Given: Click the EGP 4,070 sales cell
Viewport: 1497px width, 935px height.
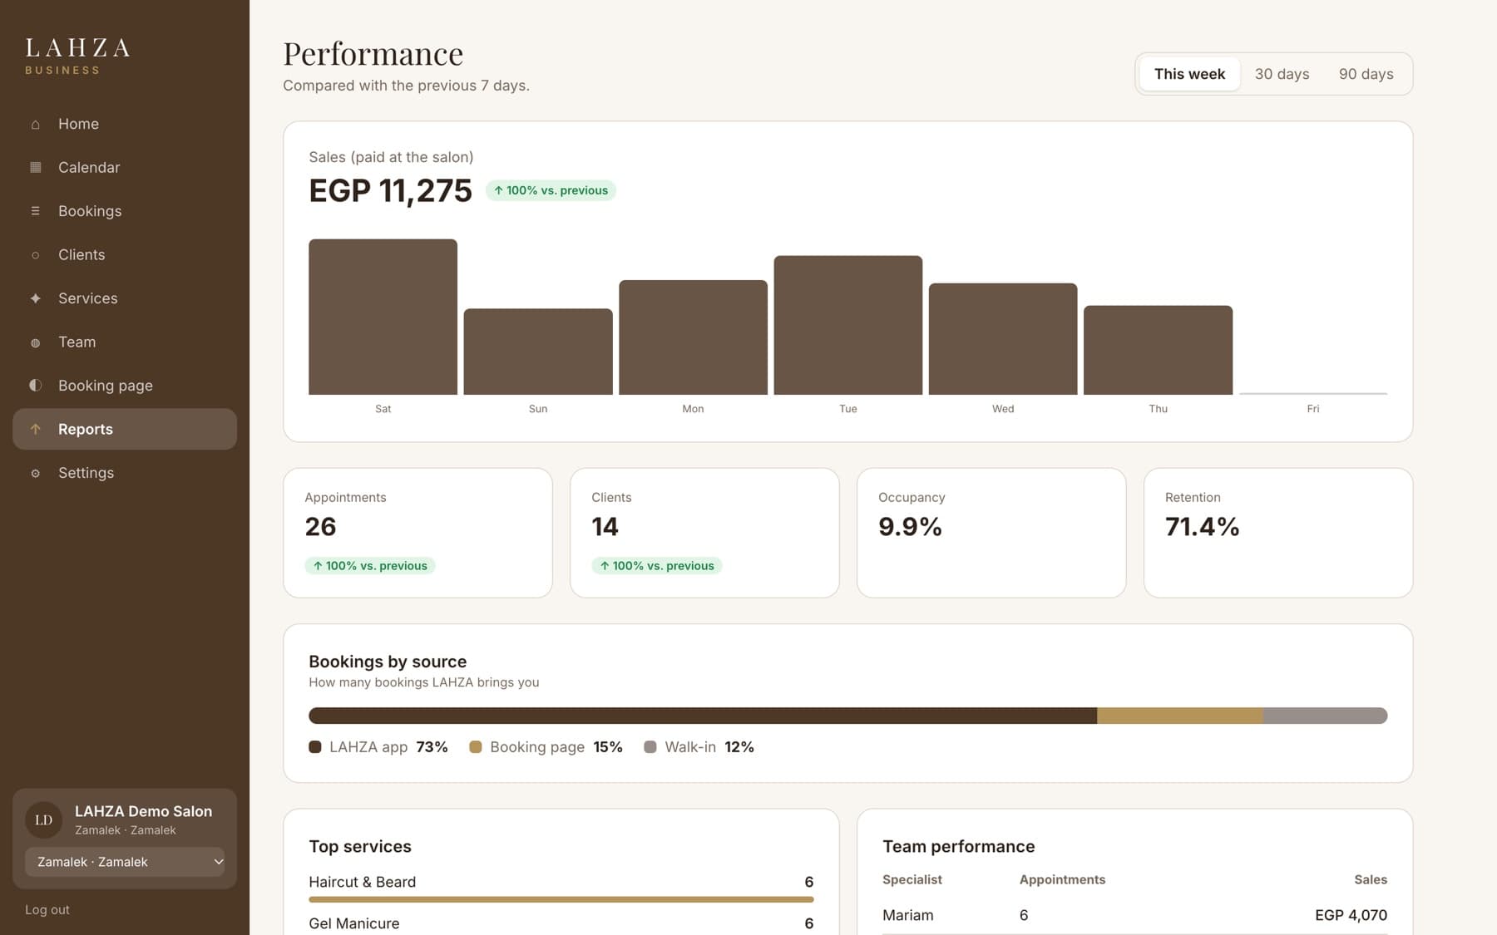Looking at the screenshot, I should pos(1351,915).
